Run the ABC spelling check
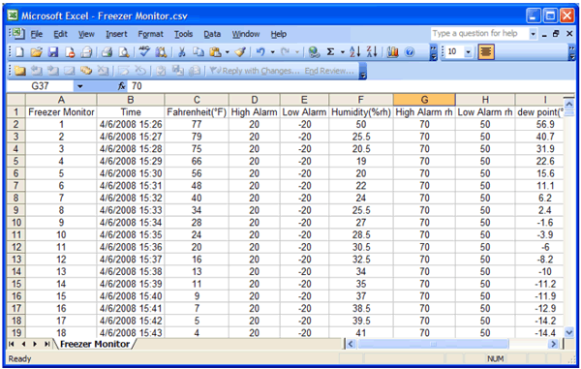The image size is (581, 369). click(x=143, y=52)
